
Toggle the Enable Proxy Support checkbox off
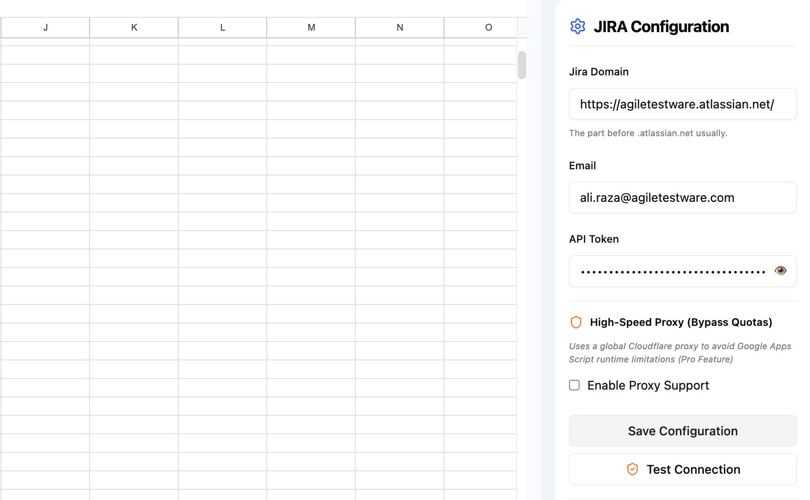click(x=574, y=385)
